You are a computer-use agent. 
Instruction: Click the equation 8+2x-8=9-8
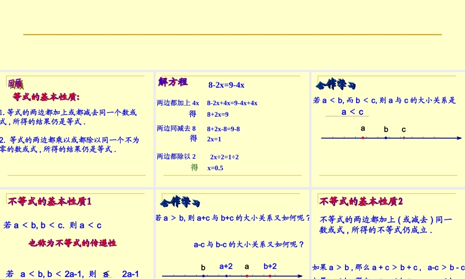click(x=223, y=129)
